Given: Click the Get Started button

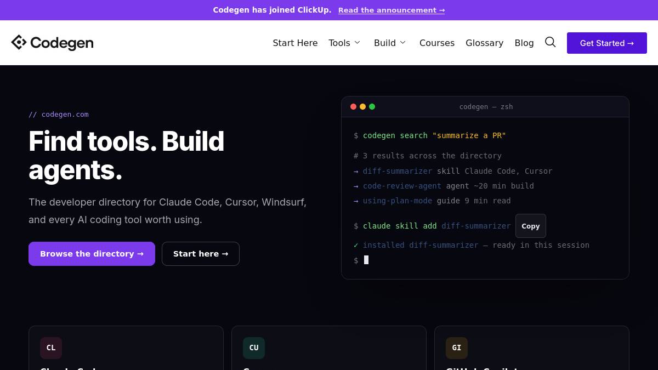Looking at the screenshot, I should [607, 43].
